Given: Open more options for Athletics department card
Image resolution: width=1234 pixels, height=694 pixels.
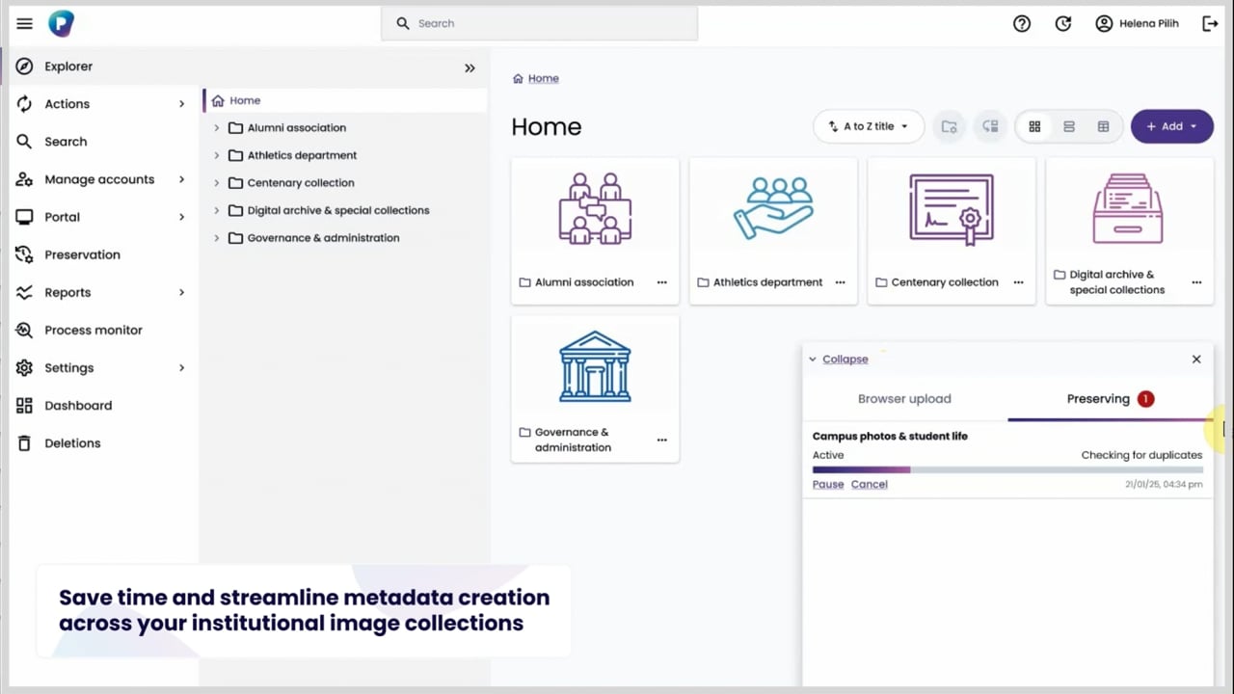Looking at the screenshot, I should (840, 282).
